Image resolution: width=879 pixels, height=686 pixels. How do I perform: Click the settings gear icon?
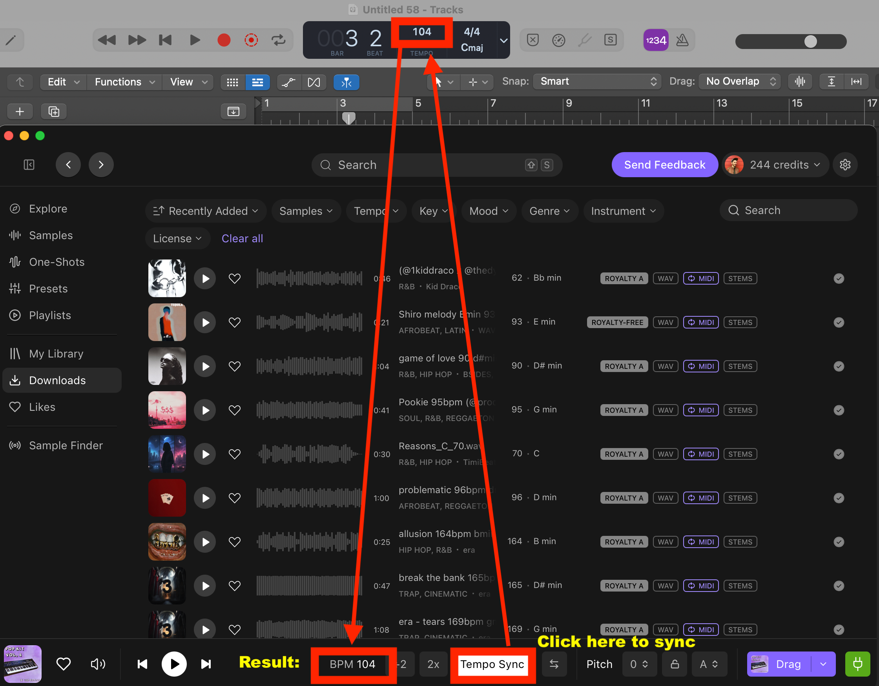coord(845,165)
